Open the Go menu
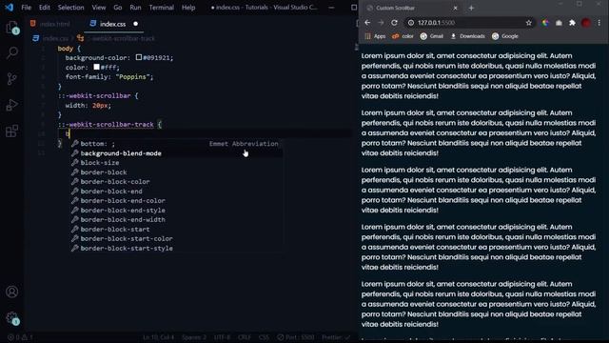 click(118, 8)
